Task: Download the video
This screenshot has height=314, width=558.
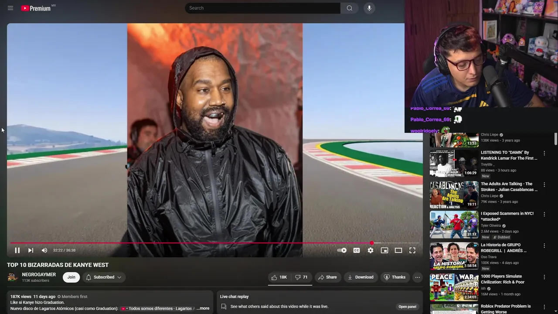Action: coord(361,277)
